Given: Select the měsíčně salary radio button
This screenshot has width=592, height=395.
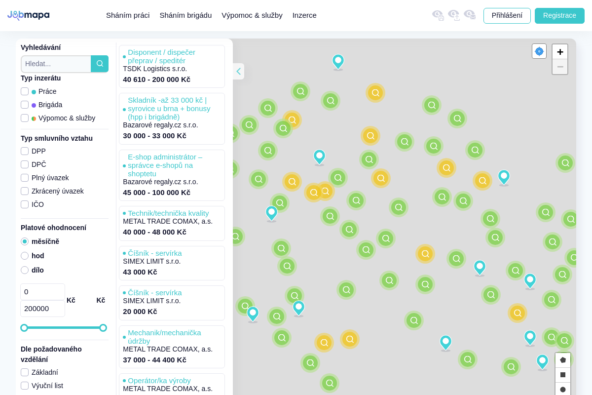Looking at the screenshot, I should (25, 241).
